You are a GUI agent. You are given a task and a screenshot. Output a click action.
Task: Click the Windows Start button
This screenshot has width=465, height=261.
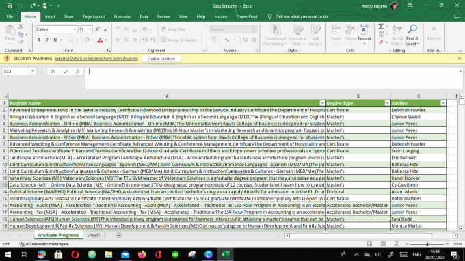[x=8, y=254]
